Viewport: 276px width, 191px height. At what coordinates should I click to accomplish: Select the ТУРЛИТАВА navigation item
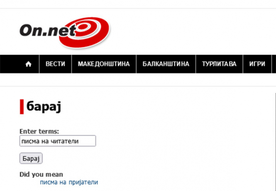coord(219,64)
